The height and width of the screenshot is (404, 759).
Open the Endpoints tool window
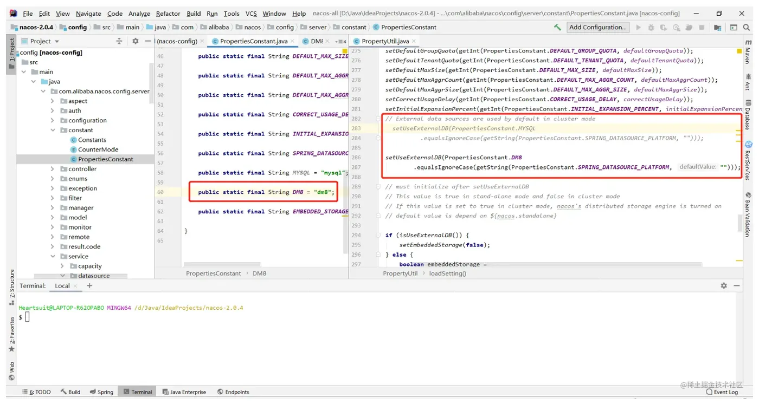point(233,392)
